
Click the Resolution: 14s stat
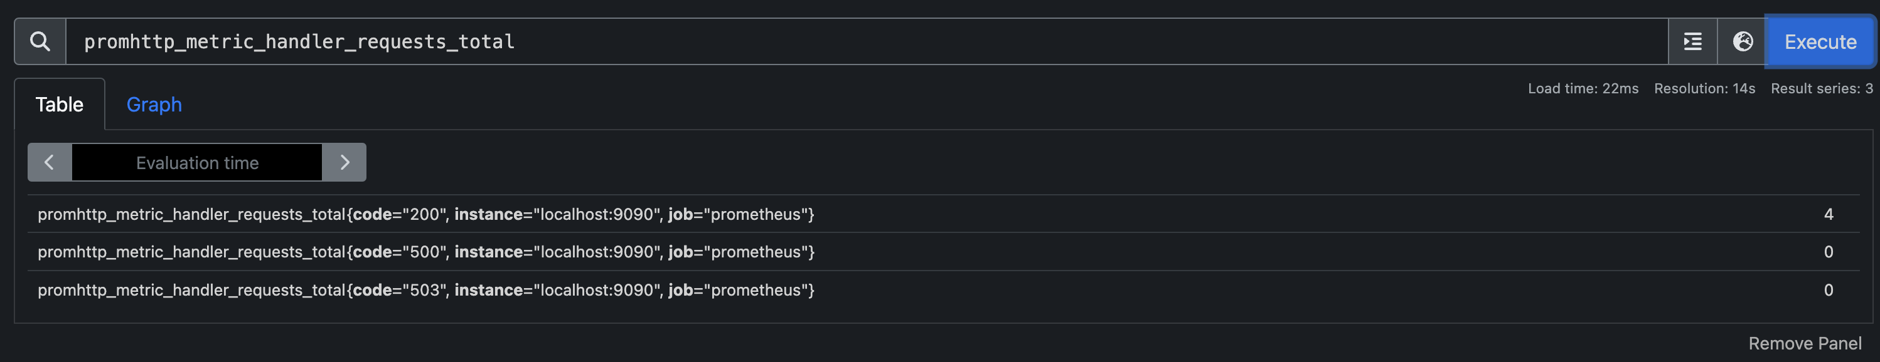[1704, 89]
